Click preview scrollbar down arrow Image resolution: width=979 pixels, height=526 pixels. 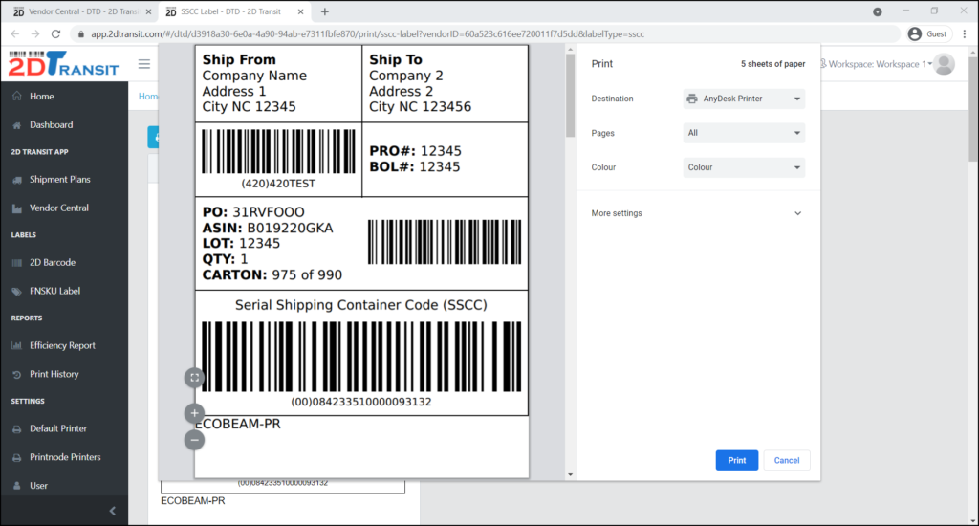coord(570,474)
